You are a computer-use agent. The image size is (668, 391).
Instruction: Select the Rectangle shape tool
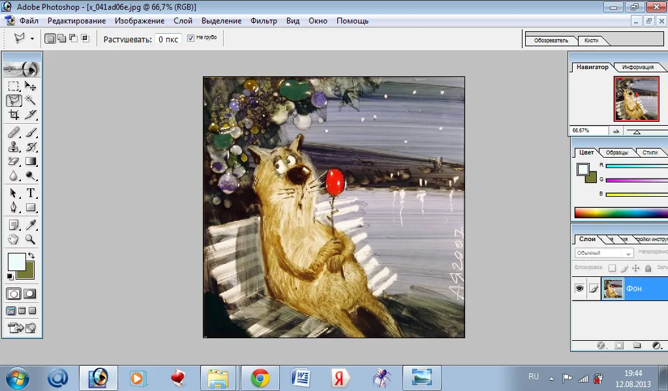(30, 208)
